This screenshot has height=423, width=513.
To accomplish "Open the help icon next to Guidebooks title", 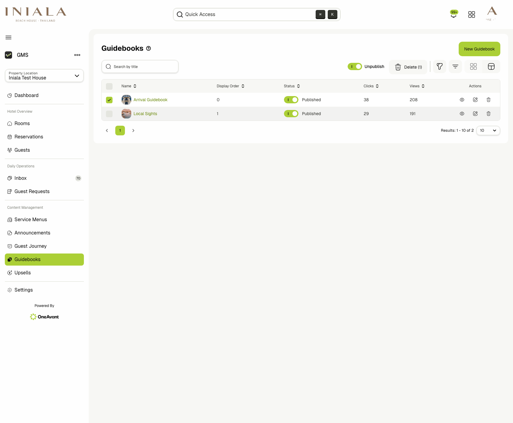I will 148,48.
